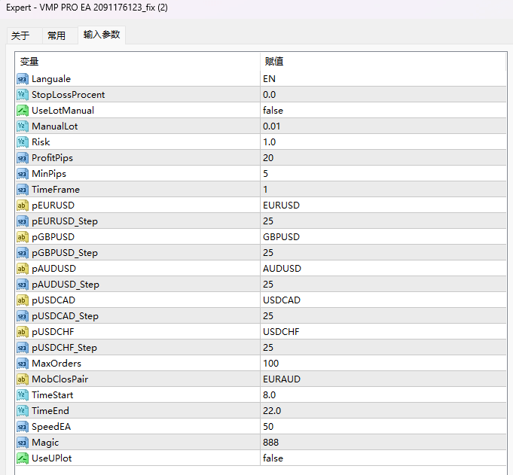Select the StopLossProcent value 0.0
Screen dimensions: 513x475
pyautogui.click(x=269, y=95)
